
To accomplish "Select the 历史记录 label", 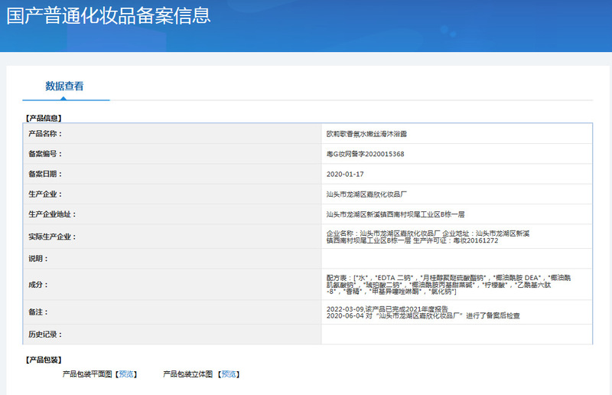I will [x=45, y=335].
